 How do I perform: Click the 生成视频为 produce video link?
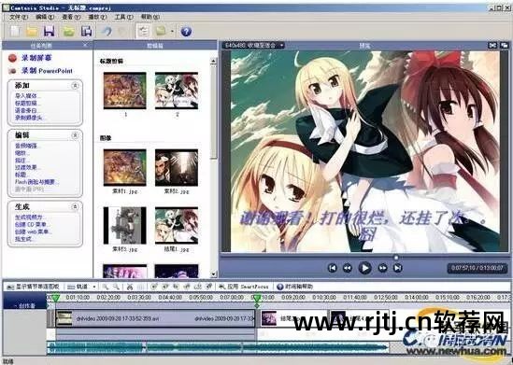point(29,218)
